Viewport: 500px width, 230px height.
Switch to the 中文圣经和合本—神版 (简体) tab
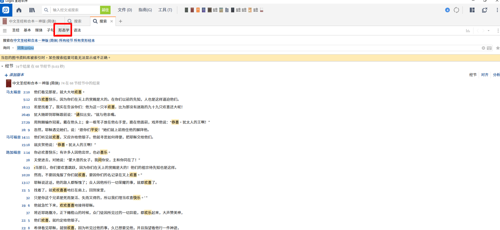32,21
